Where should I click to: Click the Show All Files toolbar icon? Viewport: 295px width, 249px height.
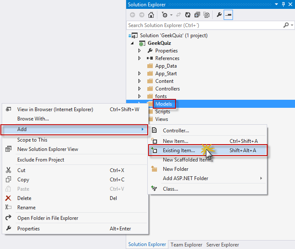click(206, 15)
